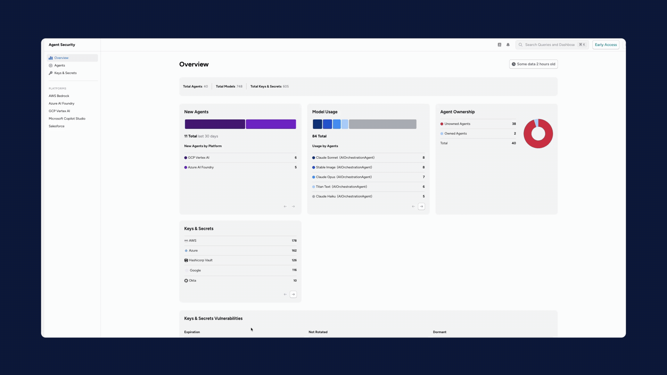Viewport: 667px width, 375px height.
Task: Click the clock icon beside data age
Action: pos(513,64)
